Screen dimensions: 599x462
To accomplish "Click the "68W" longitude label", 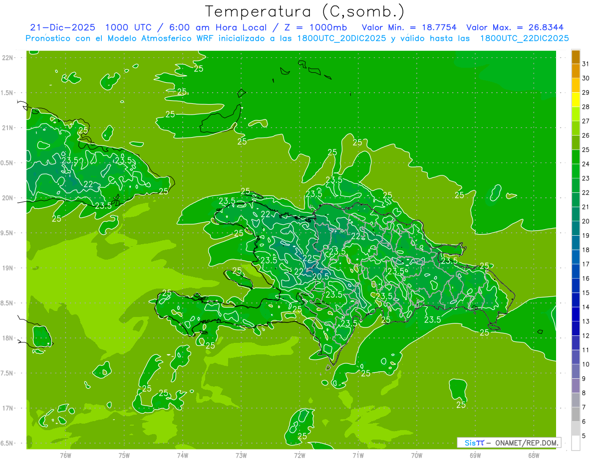I will pyautogui.click(x=534, y=455).
